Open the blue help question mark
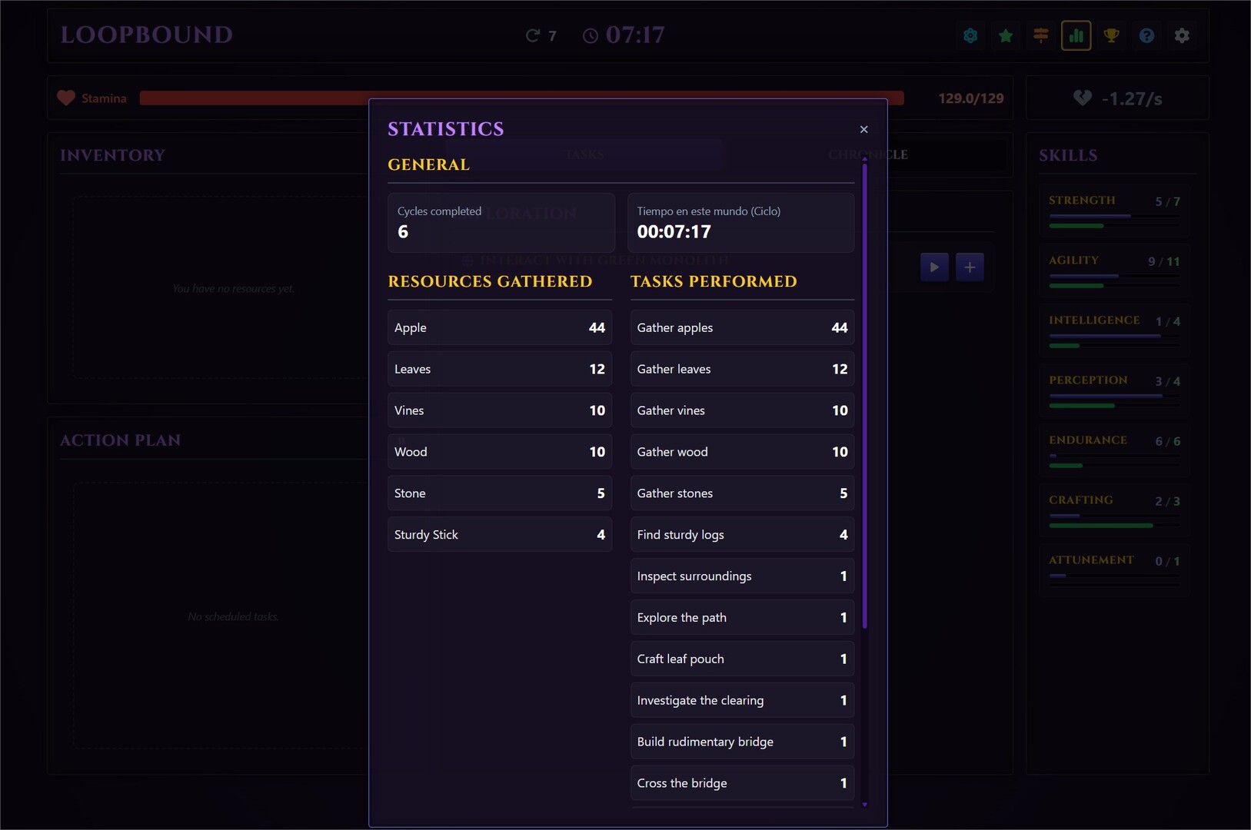Viewport: 1251px width, 830px height. click(x=1146, y=35)
